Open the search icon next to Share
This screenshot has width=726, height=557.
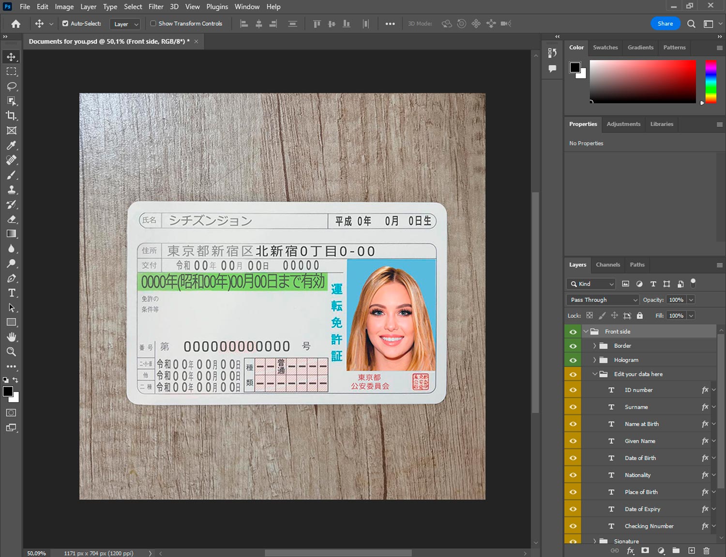[691, 24]
